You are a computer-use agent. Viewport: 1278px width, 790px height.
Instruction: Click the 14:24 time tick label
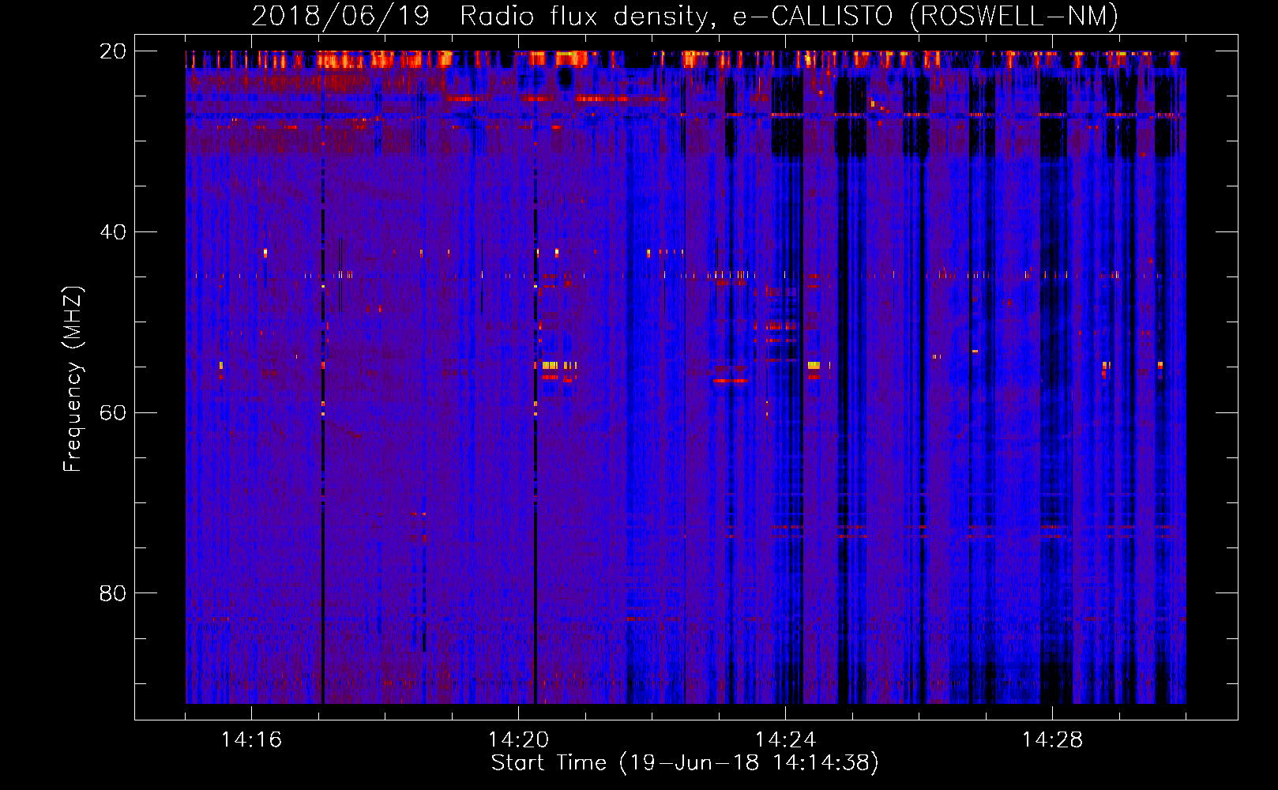click(x=785, y=740)
